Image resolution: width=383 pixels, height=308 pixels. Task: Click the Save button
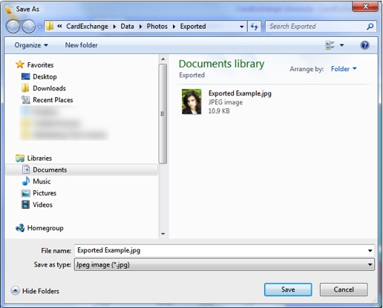click(x=288, y=289)
